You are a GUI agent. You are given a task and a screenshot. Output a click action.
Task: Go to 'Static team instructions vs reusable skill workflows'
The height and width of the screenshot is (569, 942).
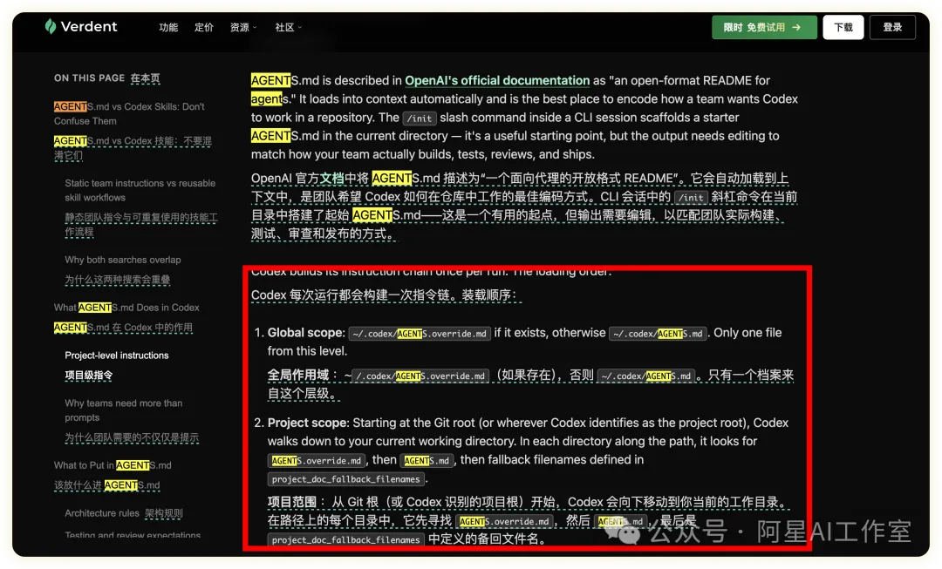click(x=140, y=190)
